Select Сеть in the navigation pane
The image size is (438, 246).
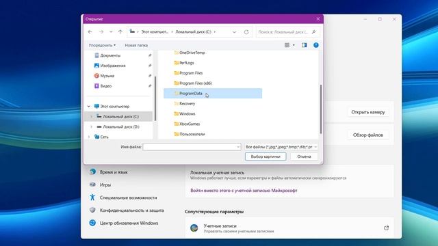104,137
